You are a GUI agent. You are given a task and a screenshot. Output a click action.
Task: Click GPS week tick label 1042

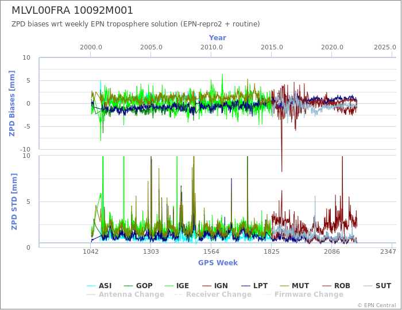[x=91, y=251]
